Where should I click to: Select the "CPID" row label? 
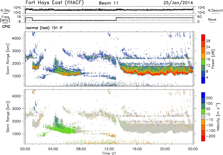point(6,27)
